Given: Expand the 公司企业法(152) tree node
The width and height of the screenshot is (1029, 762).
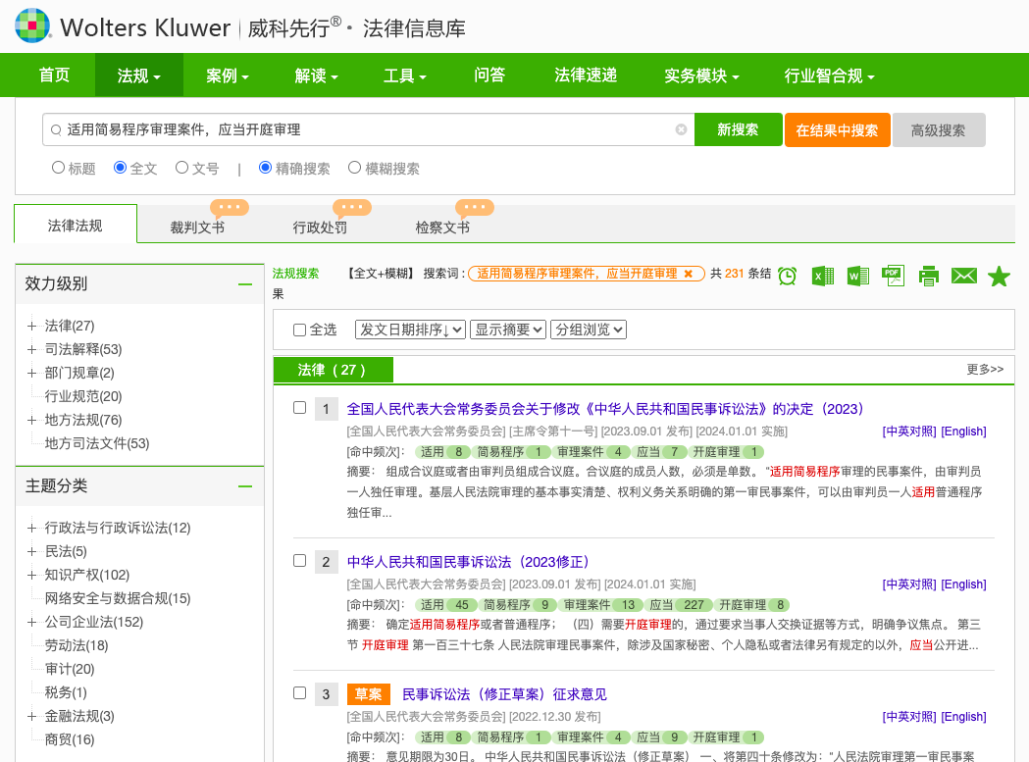Looking at the screenshot, I should pyautogui.click(x=31, y=622).
